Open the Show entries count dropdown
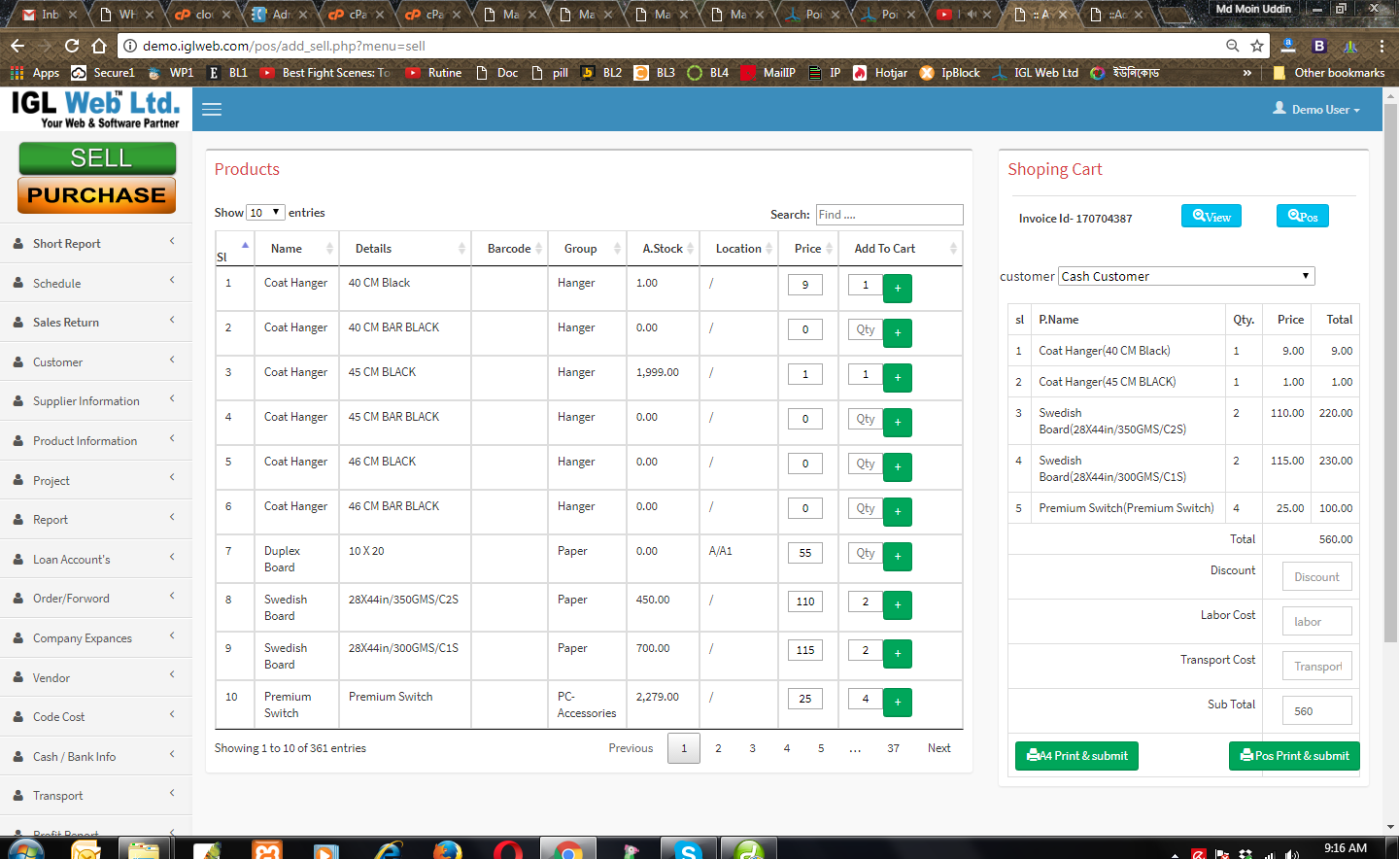 click(265, 213)
